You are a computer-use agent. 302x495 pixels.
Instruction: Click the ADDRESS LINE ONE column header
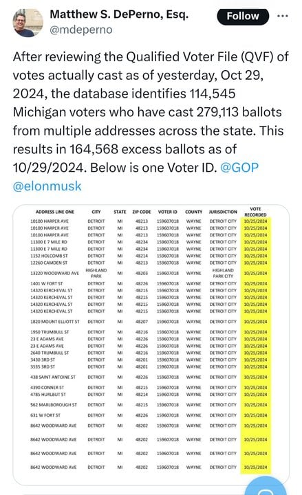click(54, 212)
